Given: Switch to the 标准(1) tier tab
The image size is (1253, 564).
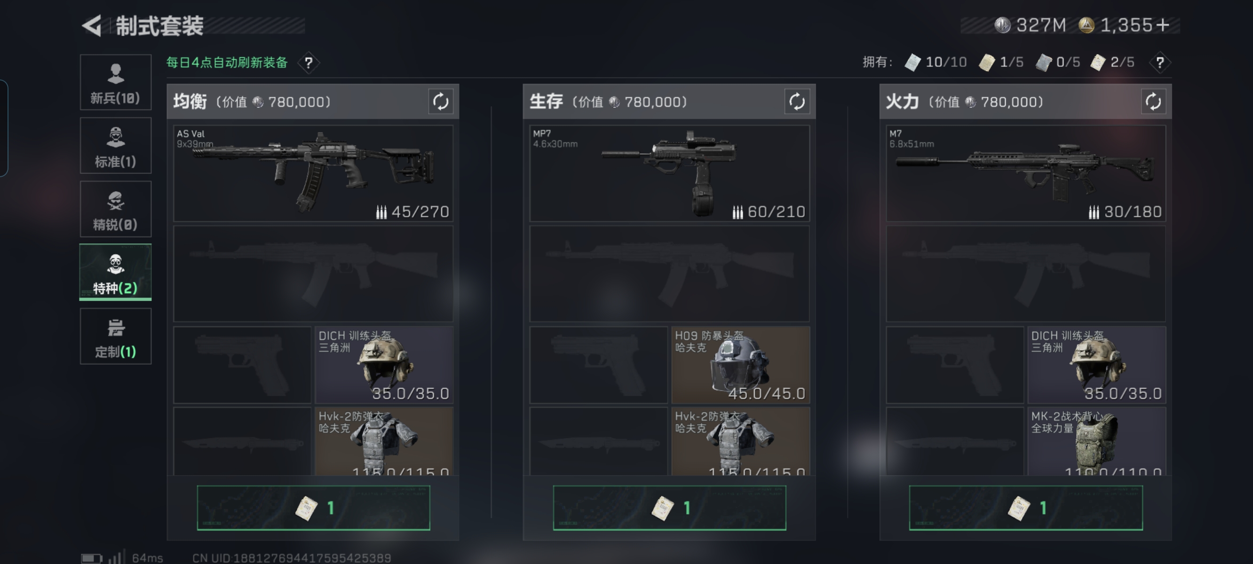Looking at the screenshot, I should (116, 146).
